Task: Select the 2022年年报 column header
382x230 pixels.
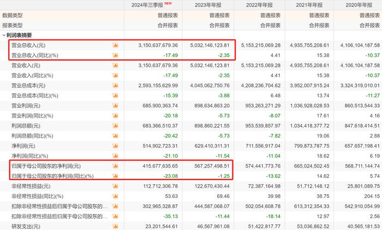Action: [259, 5]
